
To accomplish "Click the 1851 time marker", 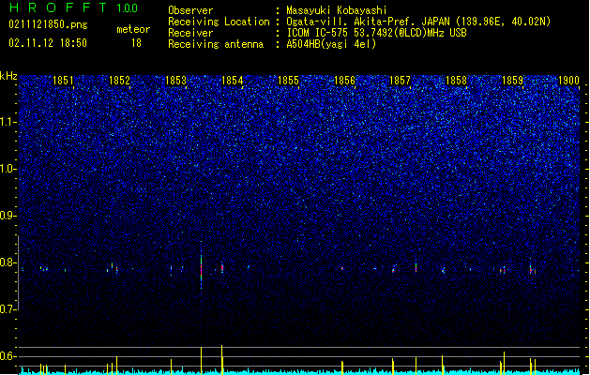I will (x=63, y=81).
